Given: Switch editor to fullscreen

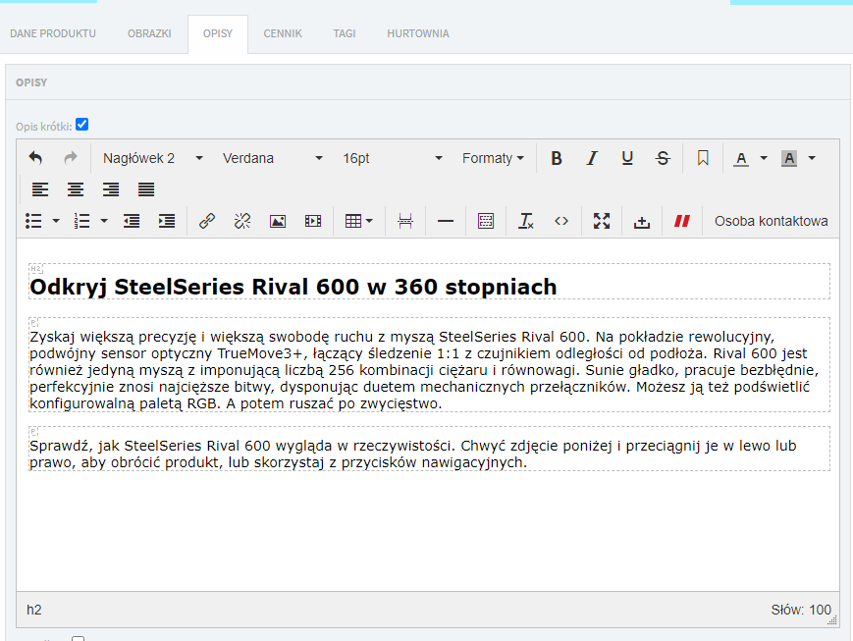Looking at the screenshot, I should [602, 221].
